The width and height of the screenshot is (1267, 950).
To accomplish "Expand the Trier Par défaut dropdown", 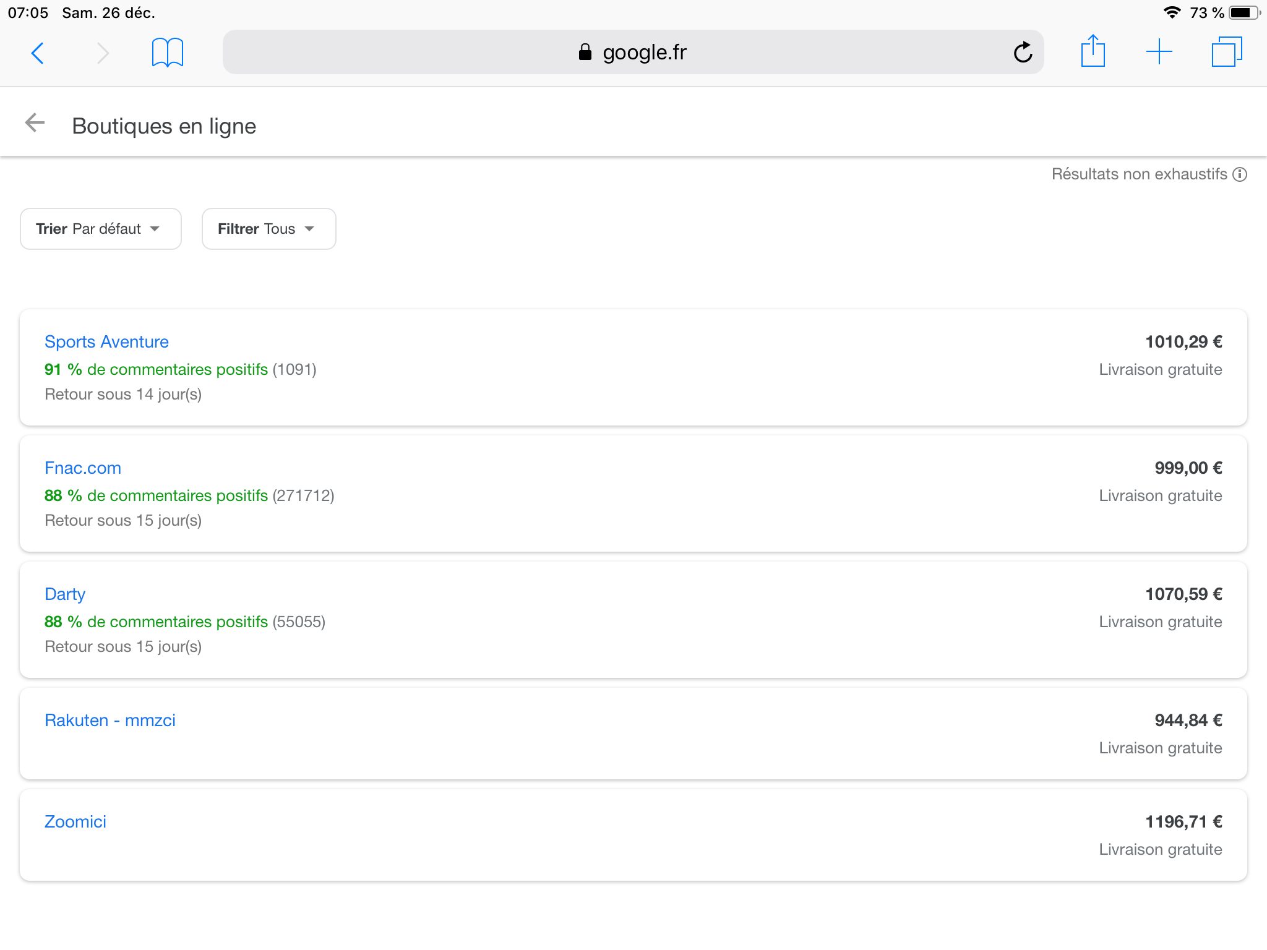I will pos(101,229).
